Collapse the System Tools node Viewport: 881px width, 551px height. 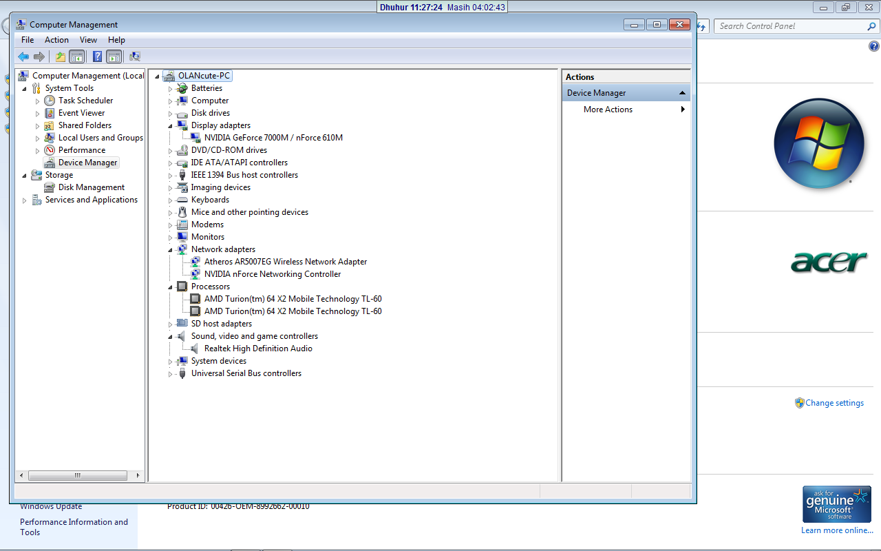coord(25,89)
